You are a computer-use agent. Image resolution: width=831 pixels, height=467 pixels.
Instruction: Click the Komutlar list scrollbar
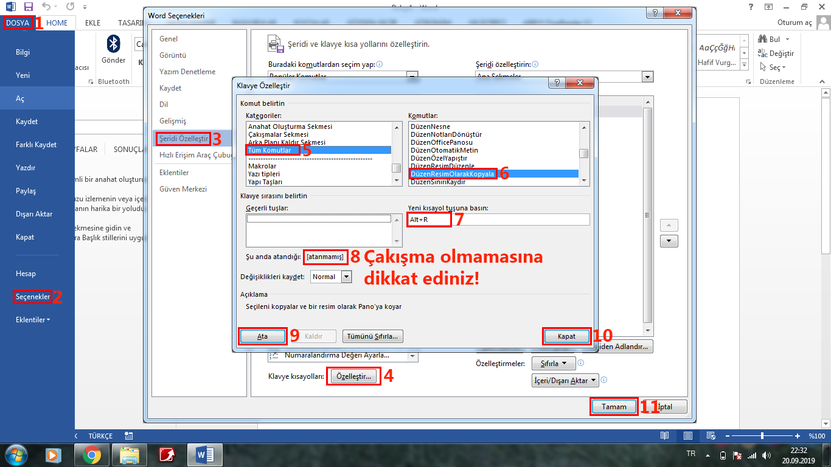[584, 153]
